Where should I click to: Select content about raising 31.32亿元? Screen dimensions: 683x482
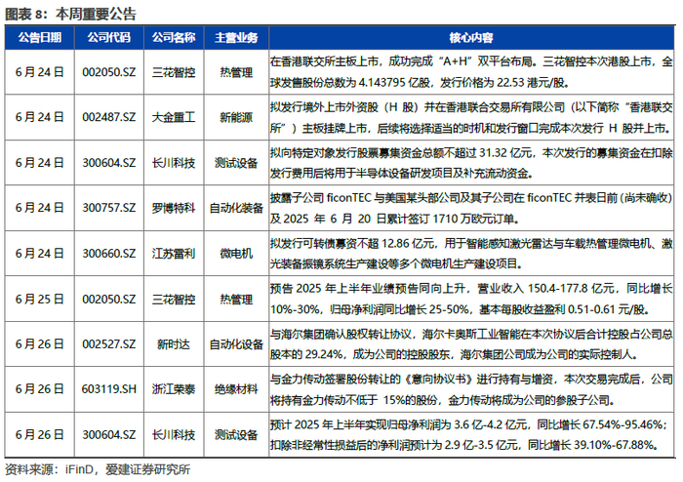point(471,163)
